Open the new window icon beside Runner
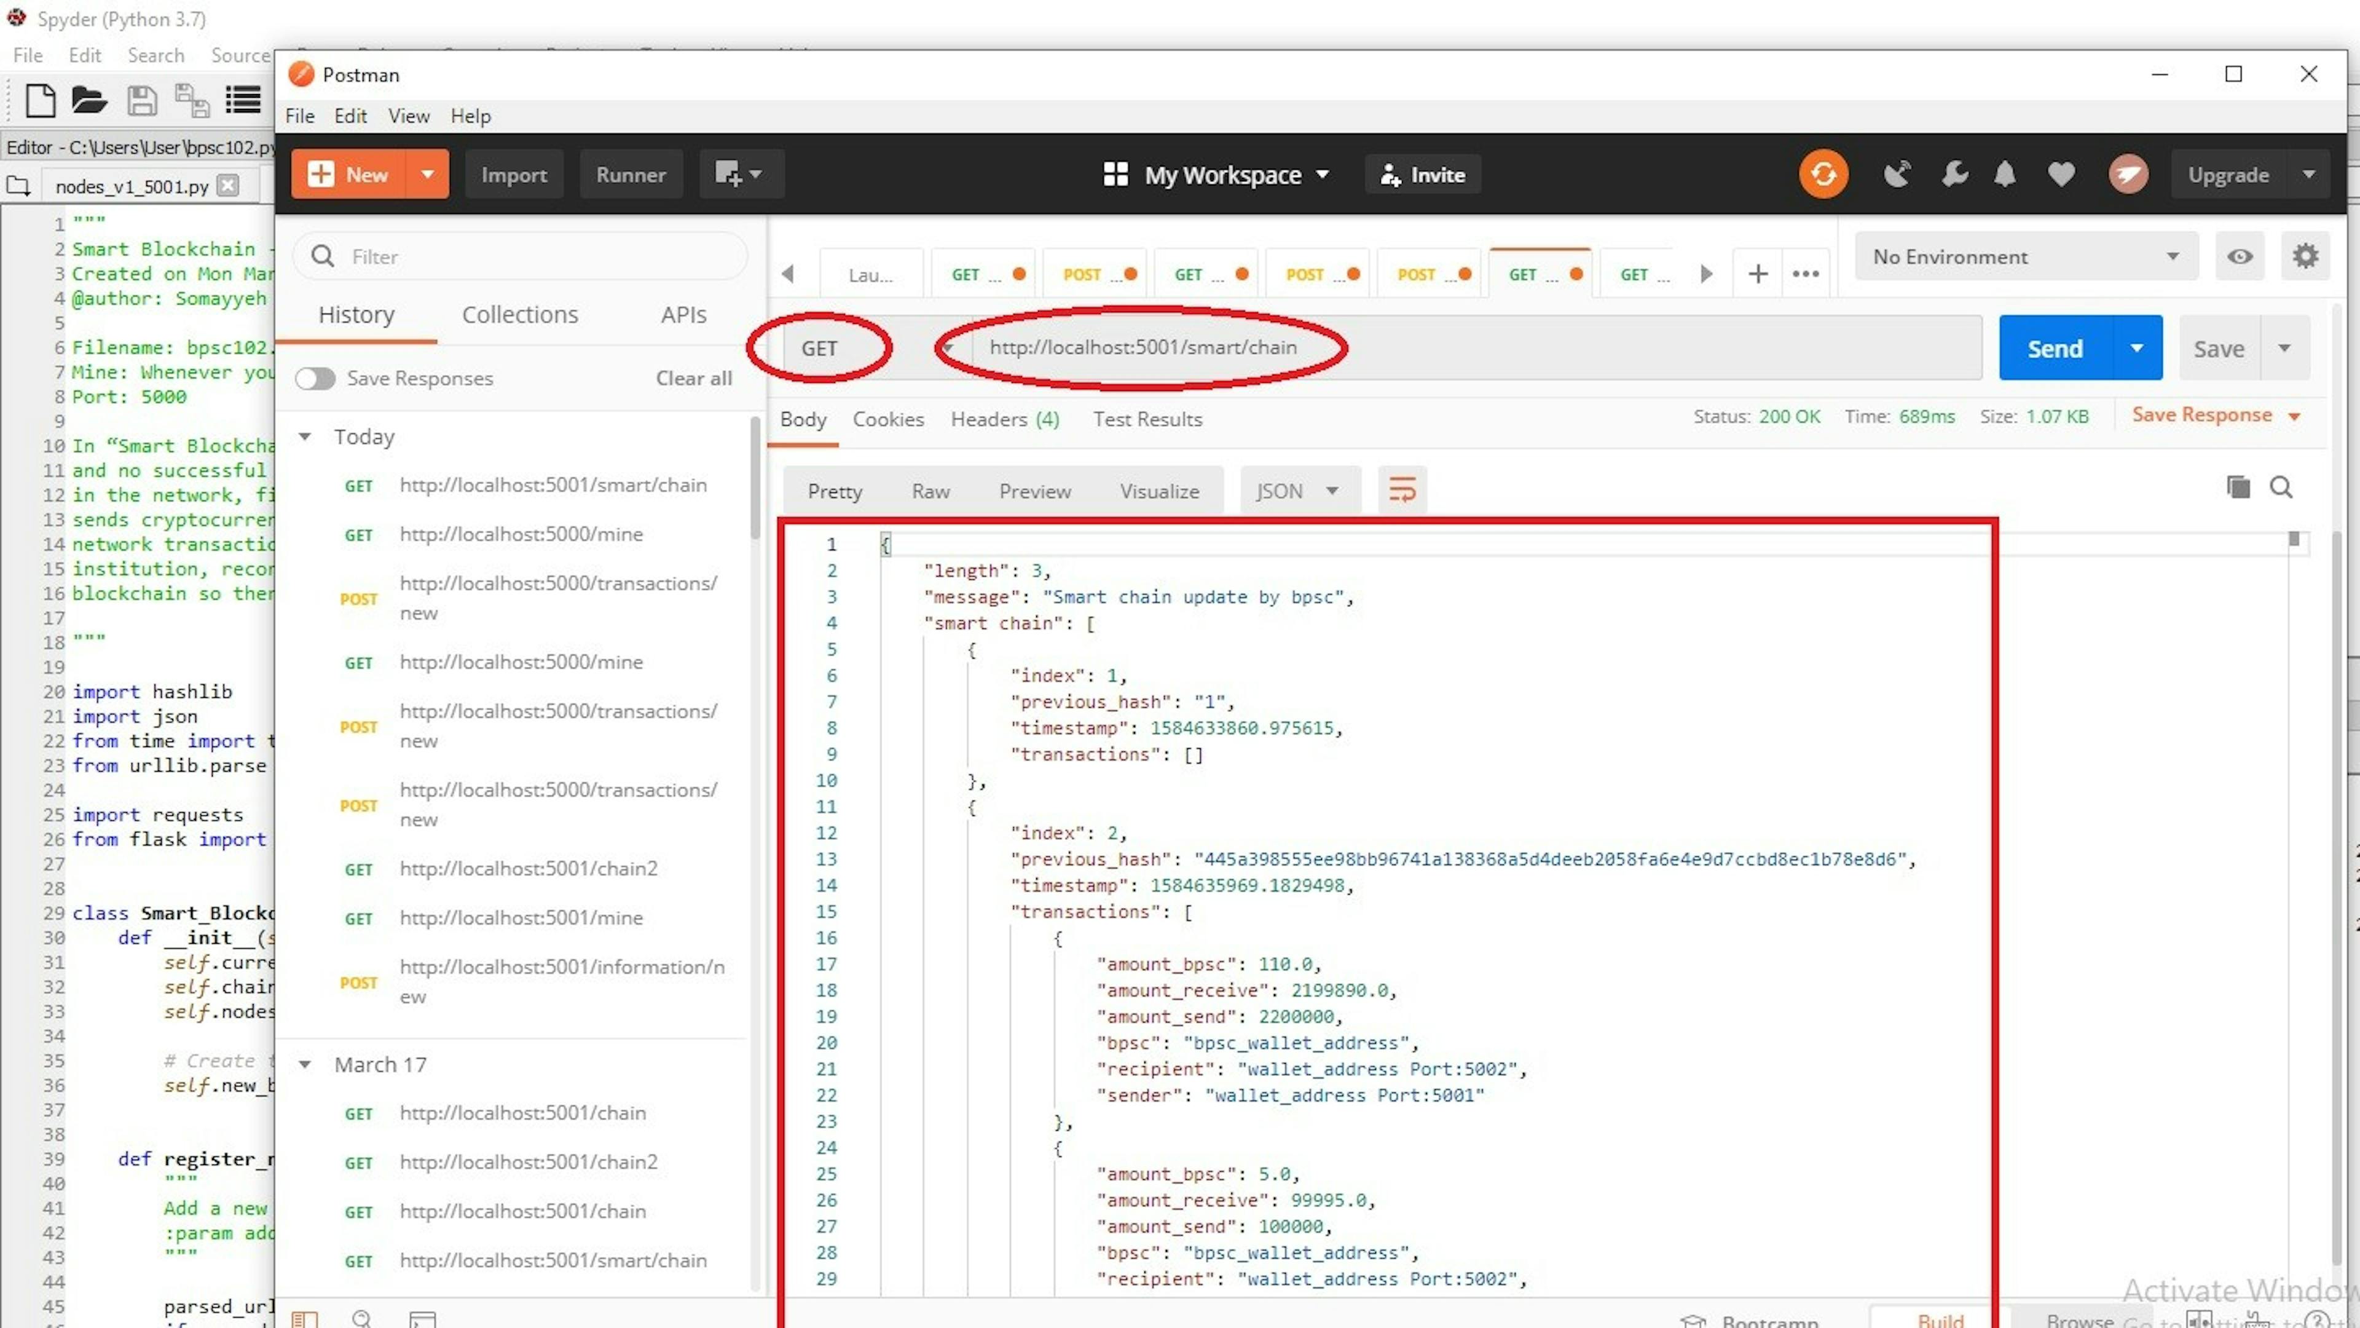The image size is (2360, 1328). point(740,174)
